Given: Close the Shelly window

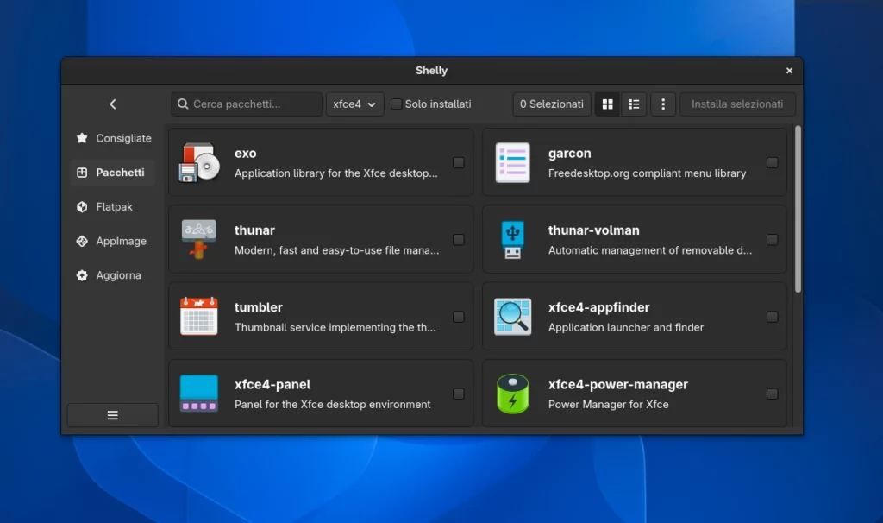Looking at the screenshot, I should coord(789,71).
